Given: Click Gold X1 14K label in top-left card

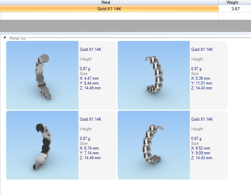Looking at the screenshot, I should click(90, 50).
